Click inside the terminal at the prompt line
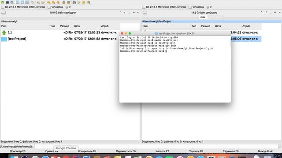Viewport: 282px width, 158px height. click(x=143, y=51)
